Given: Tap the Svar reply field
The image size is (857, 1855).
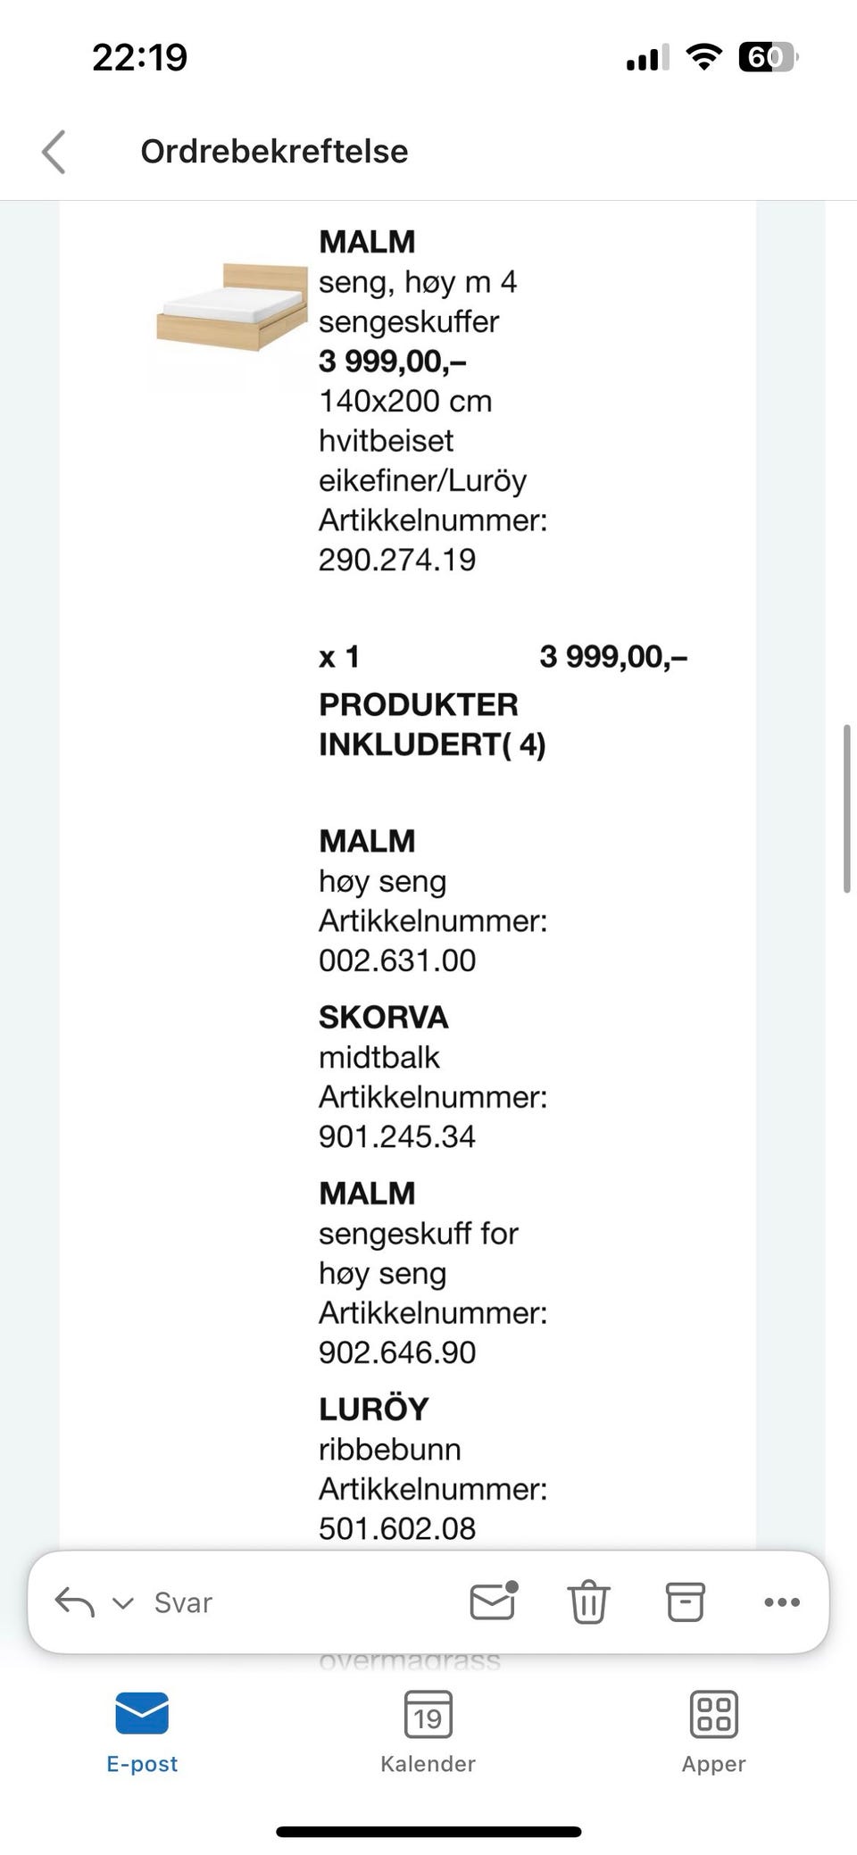Looking at the screenshot, I should pyautogui.click(x=183, y=1602).
